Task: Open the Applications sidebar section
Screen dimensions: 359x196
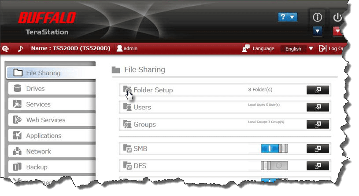Action: click(52, 136)
